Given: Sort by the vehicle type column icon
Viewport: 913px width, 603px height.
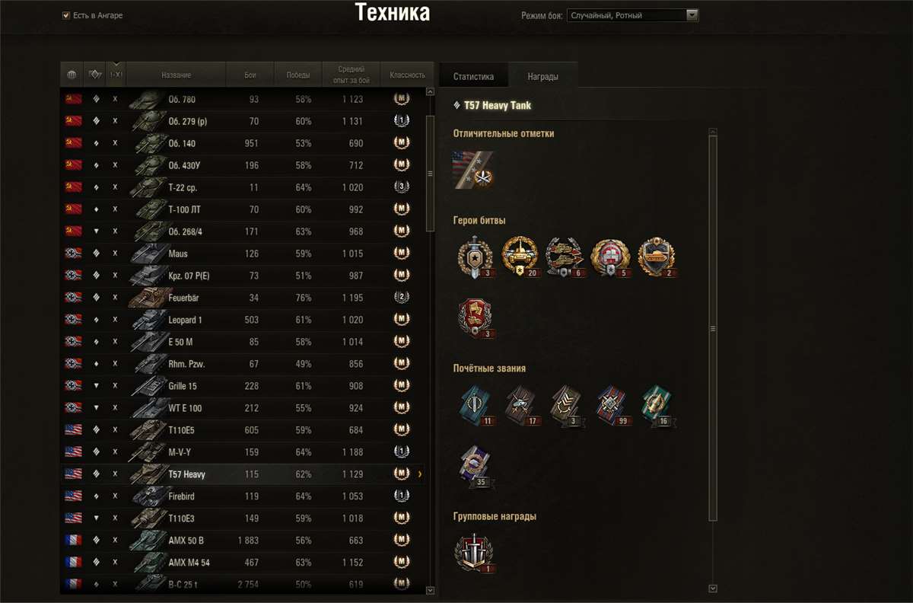Looking at the screenshot, I should coord(95,75).
